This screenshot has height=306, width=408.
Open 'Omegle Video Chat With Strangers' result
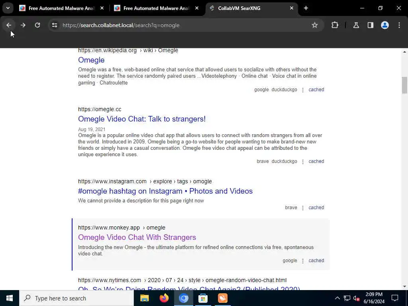(137, 237)
